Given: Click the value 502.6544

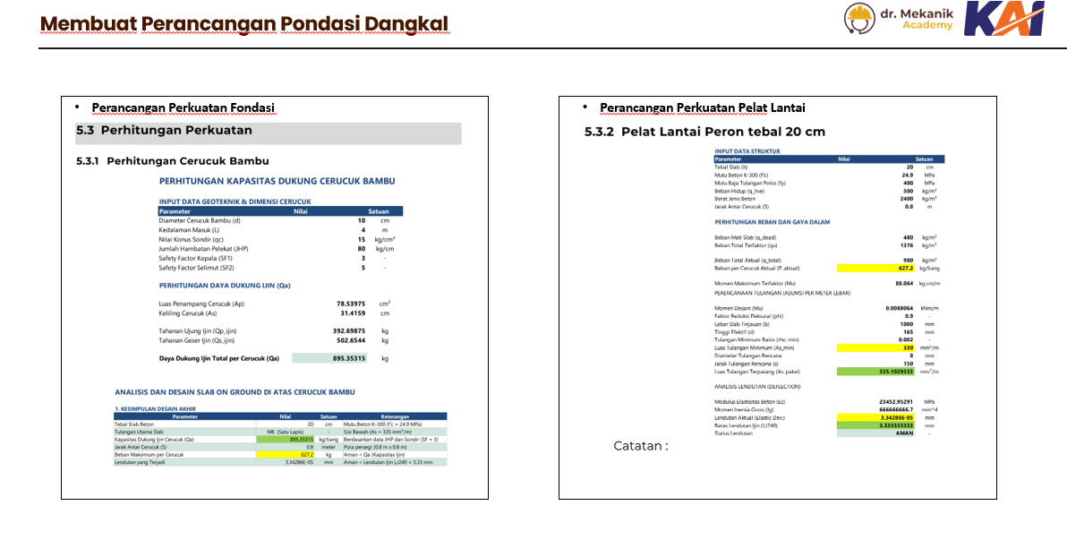Looking at the screenshot, I should click(351, 340).
